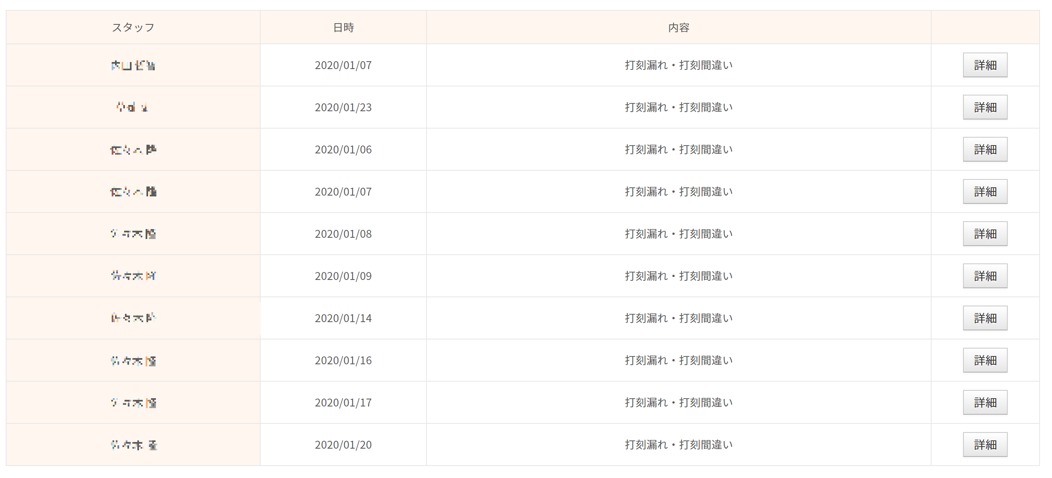
Task: Select the staff name cell for 2020/01/23
Action: click(133, 107)
